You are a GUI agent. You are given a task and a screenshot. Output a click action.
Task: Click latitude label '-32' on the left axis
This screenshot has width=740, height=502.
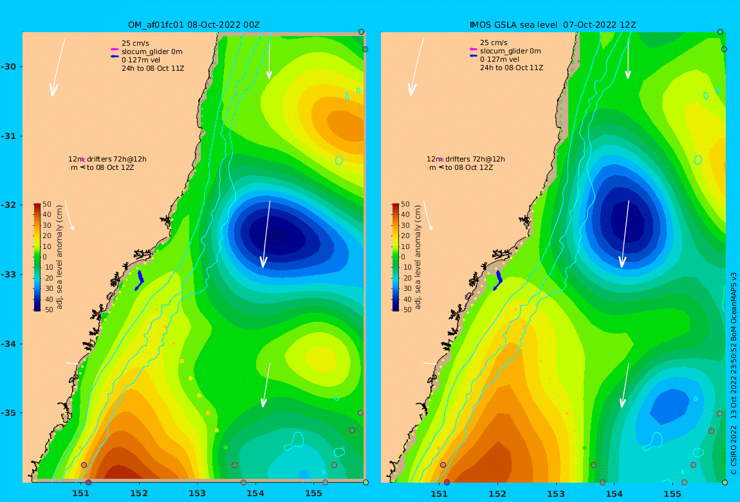click(x=8, y=205)
